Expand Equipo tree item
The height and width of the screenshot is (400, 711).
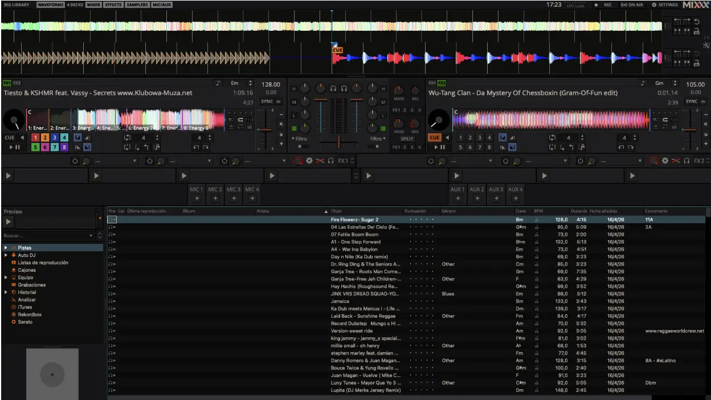pyautogui.click(x=6, y=277)
